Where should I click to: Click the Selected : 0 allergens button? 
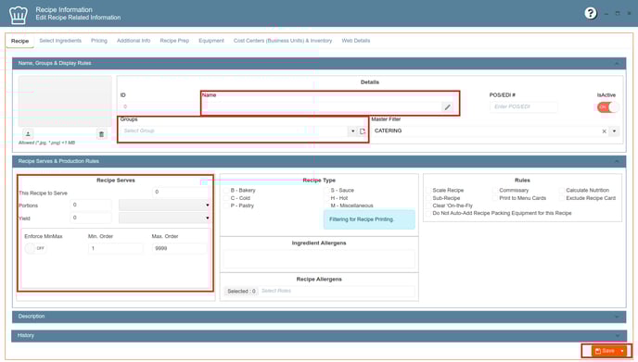coord(241,292)
